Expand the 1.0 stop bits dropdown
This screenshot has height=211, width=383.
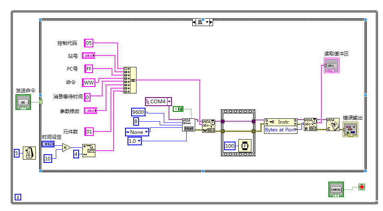click(139, 141)
